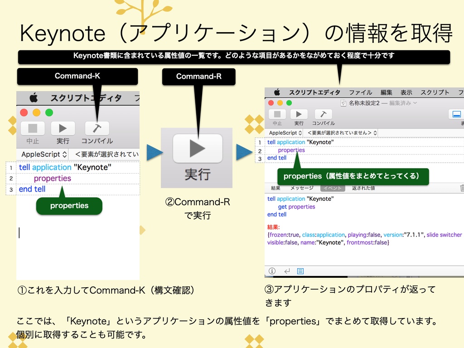Click the trash icon in the result pane
Viewport: 464px width, 348px height.
point(461,187)
